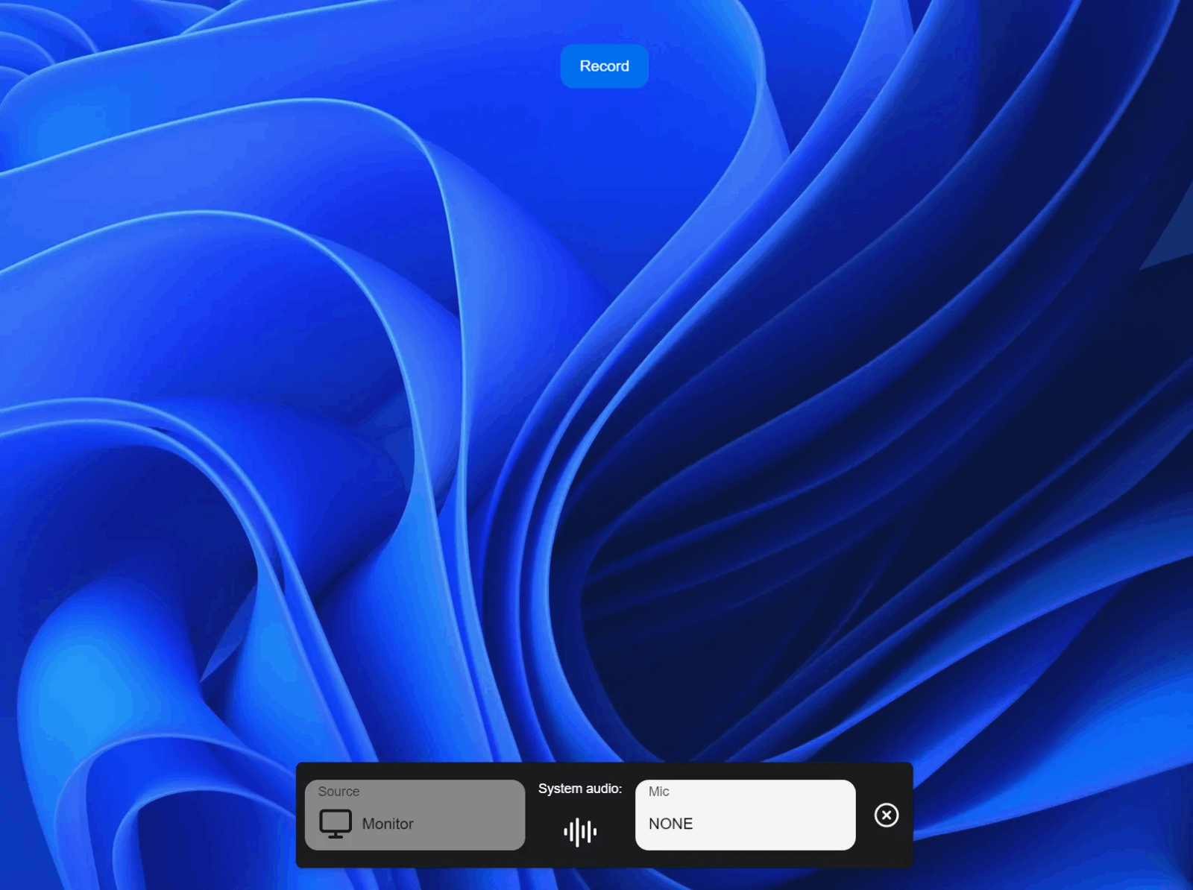Viewport: 1193px width, 890px height.
Task: Click the 'System audio:' label
Action: [x=580, y=789]
